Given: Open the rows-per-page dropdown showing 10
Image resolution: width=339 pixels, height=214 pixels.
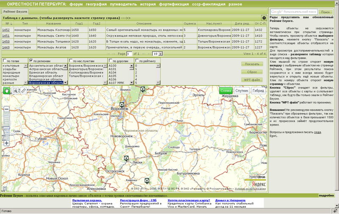Looking at the screenshot, I should click(157, 54).
